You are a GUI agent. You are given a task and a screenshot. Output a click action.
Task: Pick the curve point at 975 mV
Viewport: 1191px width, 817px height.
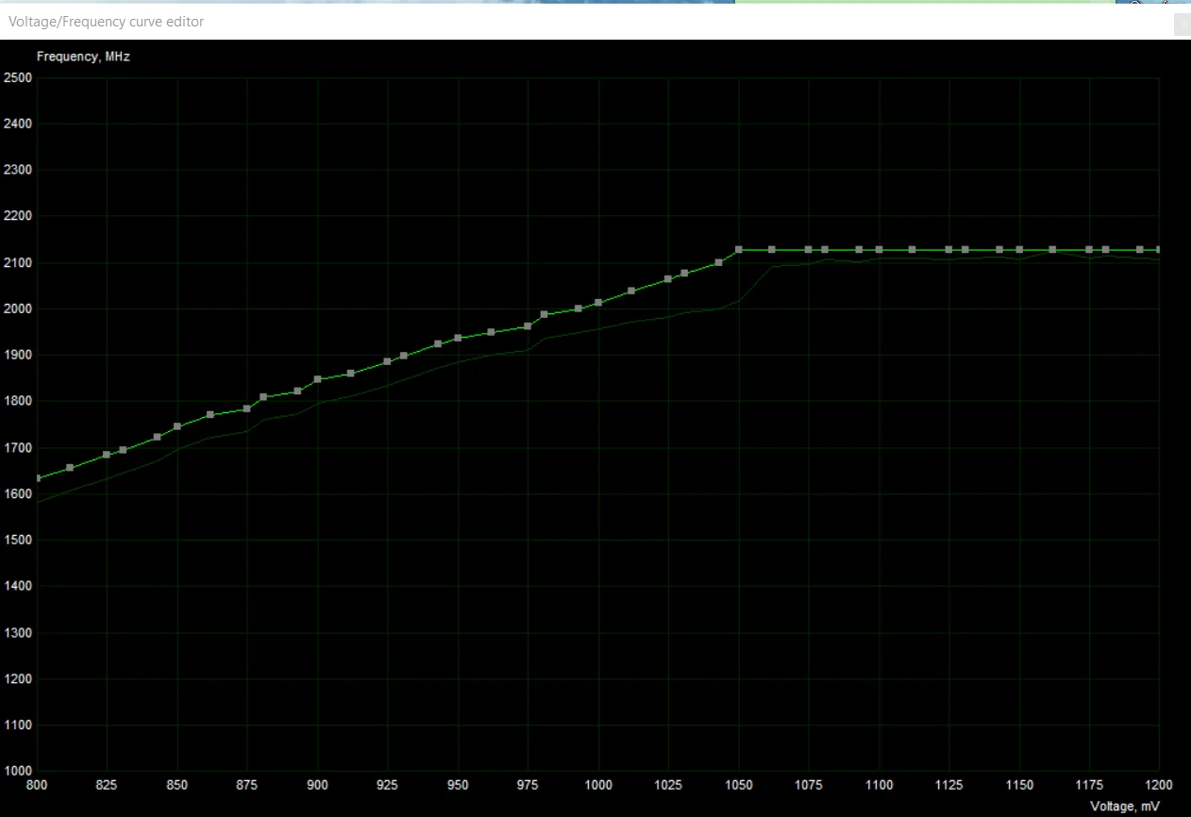[528, 326]
